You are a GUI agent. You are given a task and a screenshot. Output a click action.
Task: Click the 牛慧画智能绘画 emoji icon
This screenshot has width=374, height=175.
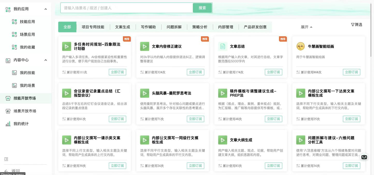pos(300,46)
